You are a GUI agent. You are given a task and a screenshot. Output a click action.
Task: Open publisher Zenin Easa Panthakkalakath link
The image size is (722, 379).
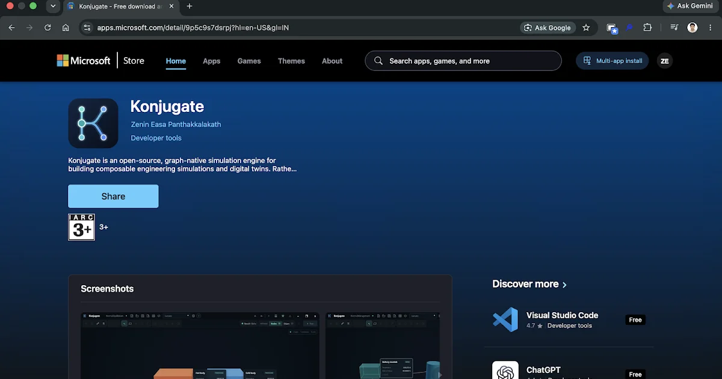[176, 125]
